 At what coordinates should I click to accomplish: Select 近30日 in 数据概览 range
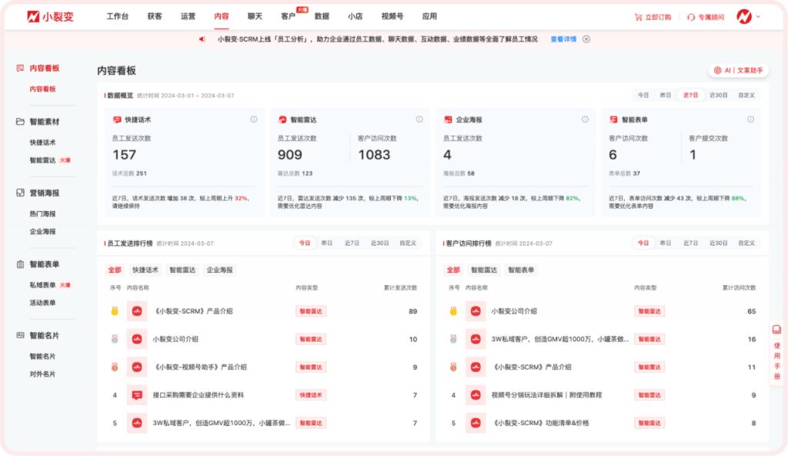click(x=718, y=95)
